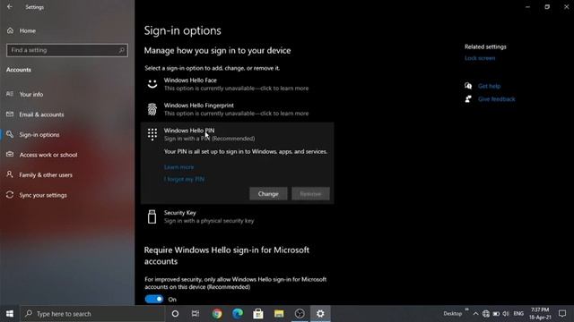Expand the Security Key option

[237, 216]
